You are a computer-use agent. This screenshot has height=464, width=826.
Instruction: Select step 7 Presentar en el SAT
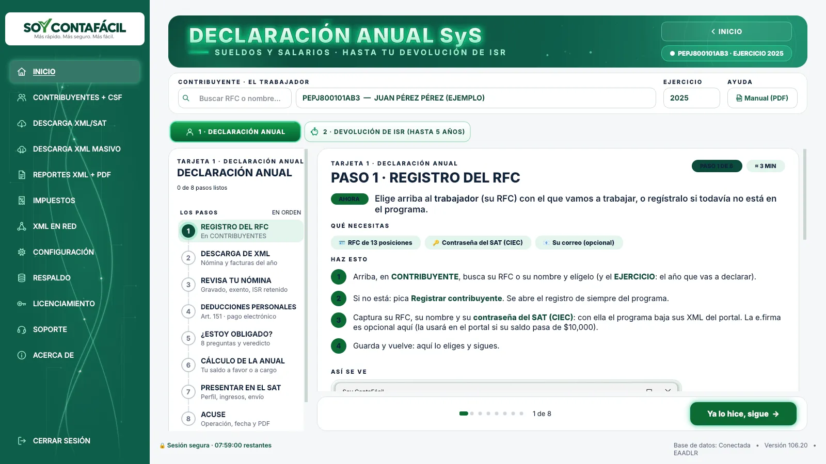(x=241, y=392)
